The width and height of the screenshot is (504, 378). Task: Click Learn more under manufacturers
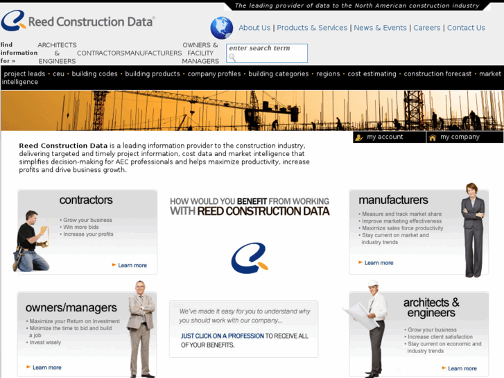[379, 263]
